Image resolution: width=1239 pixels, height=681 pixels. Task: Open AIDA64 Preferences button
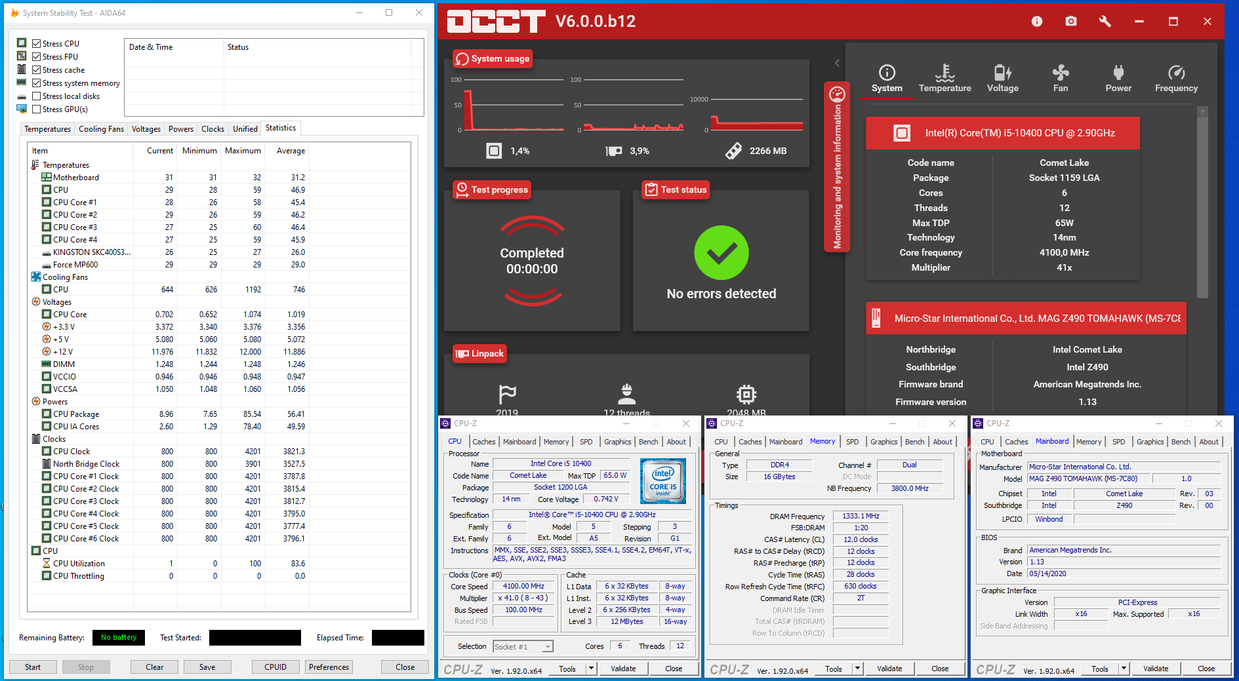329,667
